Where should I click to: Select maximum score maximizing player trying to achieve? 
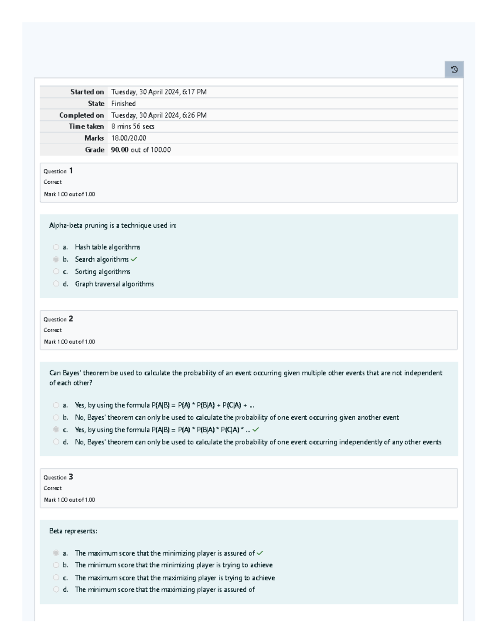56,578
